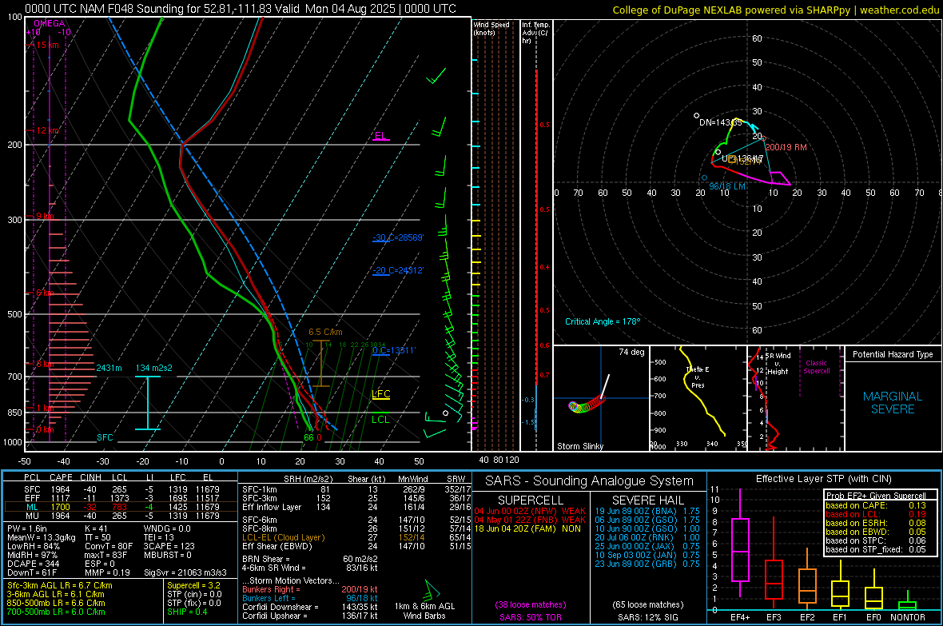Click 'Critical Angle = 178°' text
This screenshot has height=626, width=943.
(603, 321)
